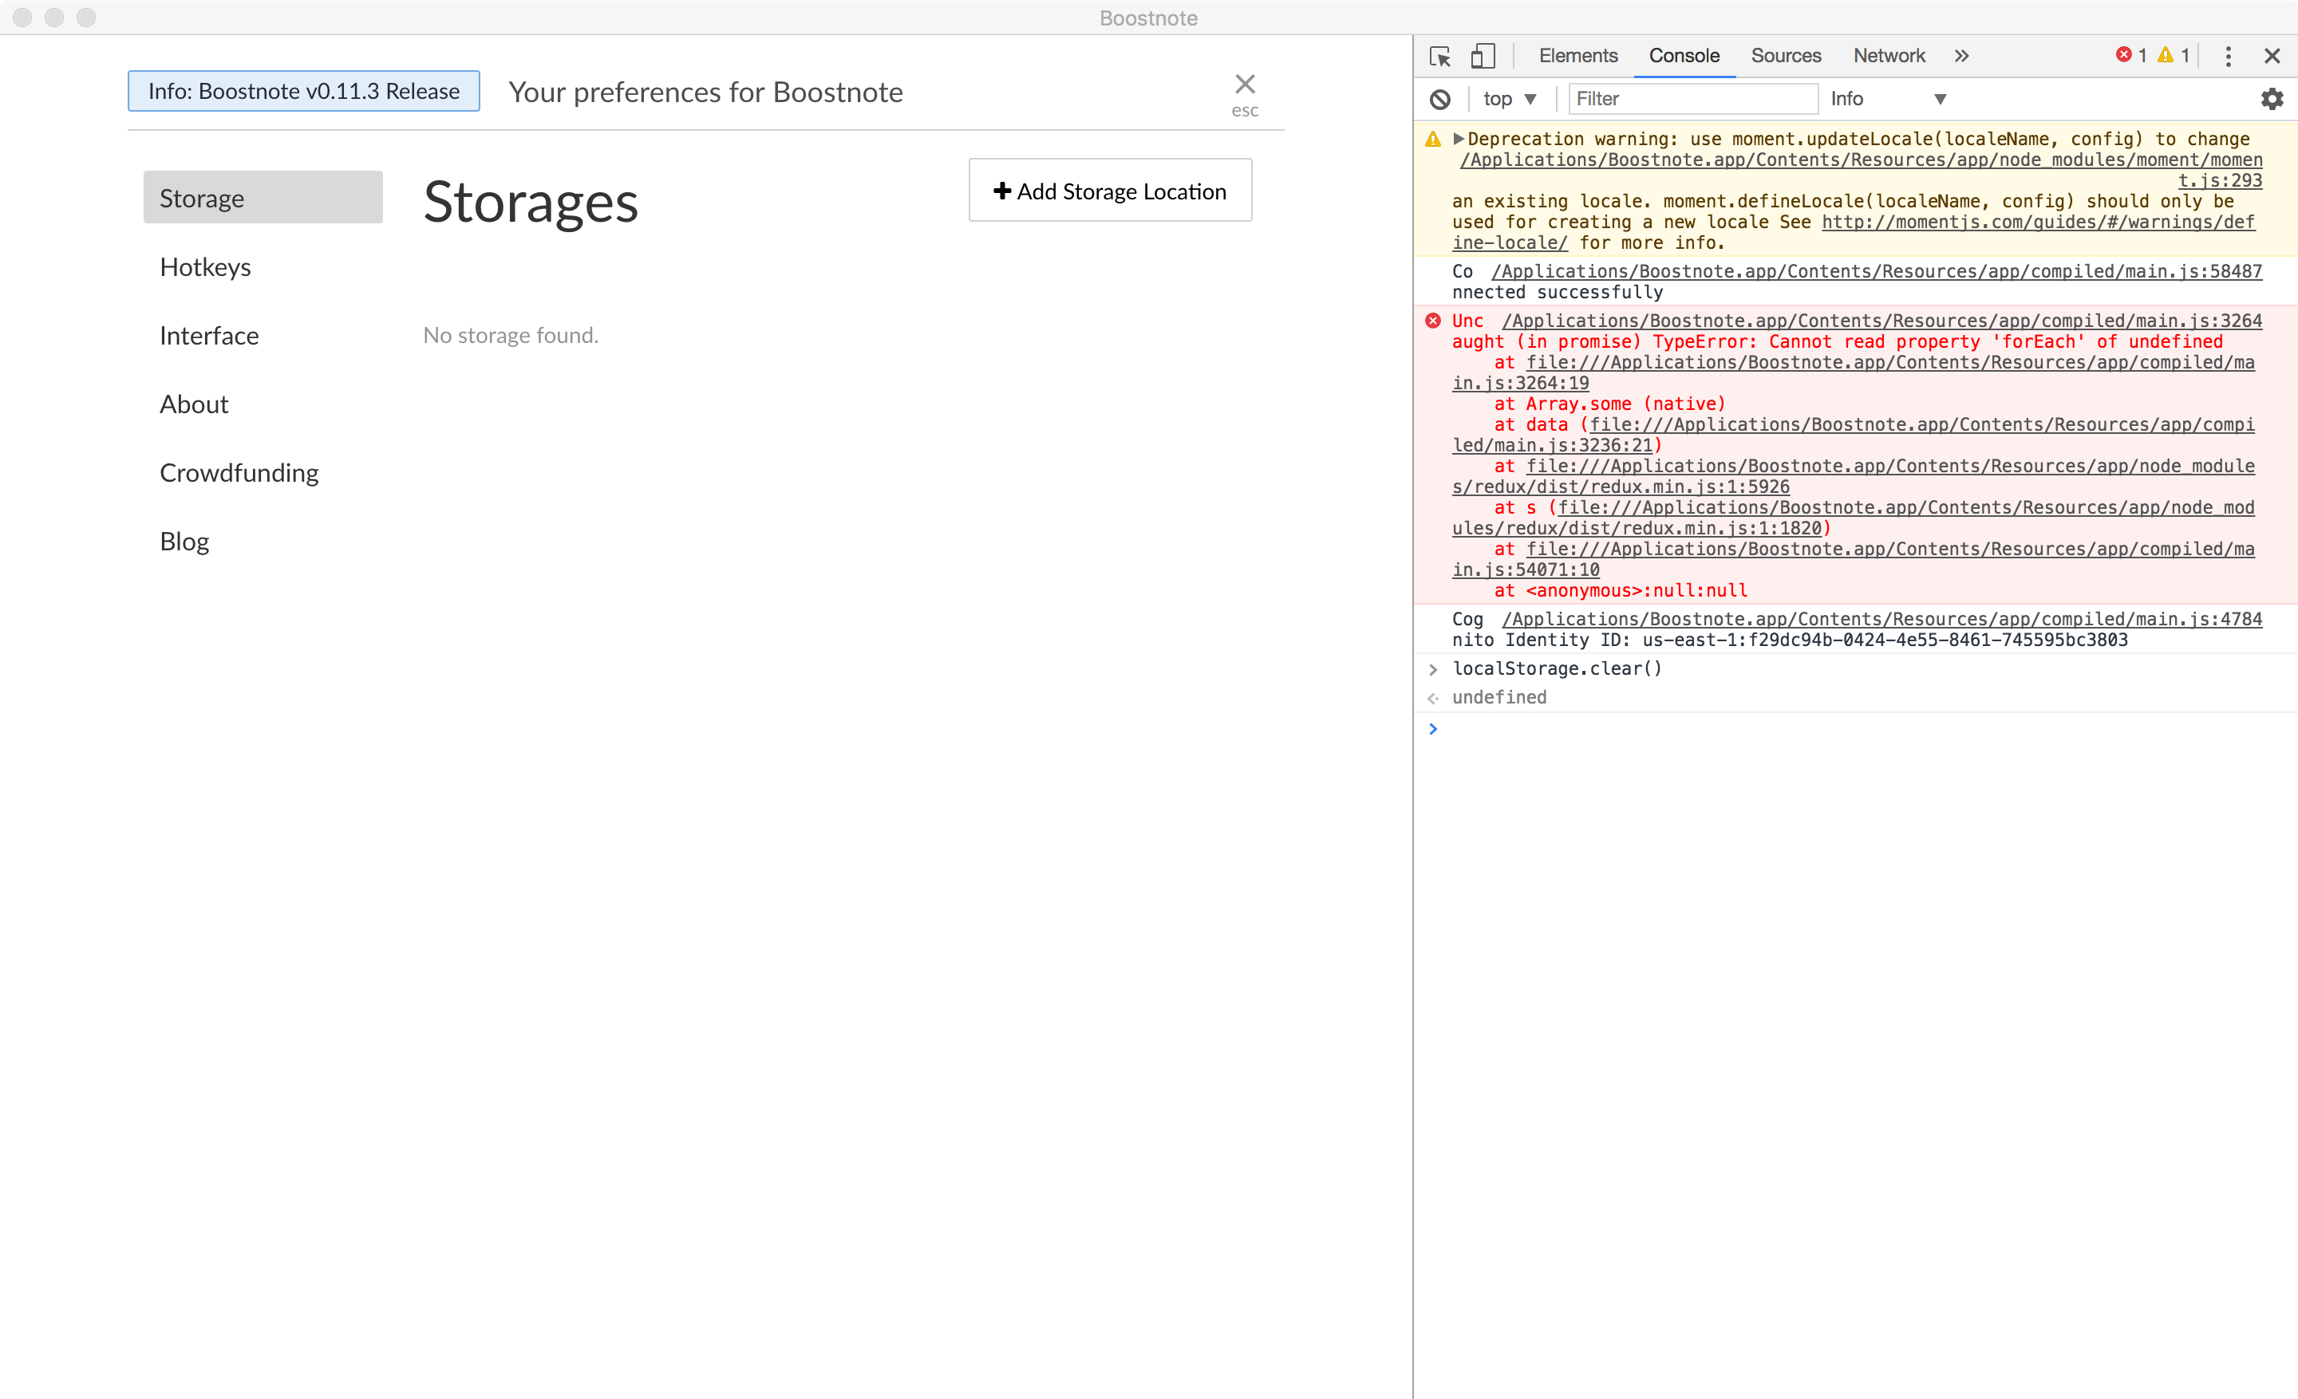This screenshot has width=2298, height=1399.
Task: Select Hotkeys in preferences sidebar
Action: 205,267
